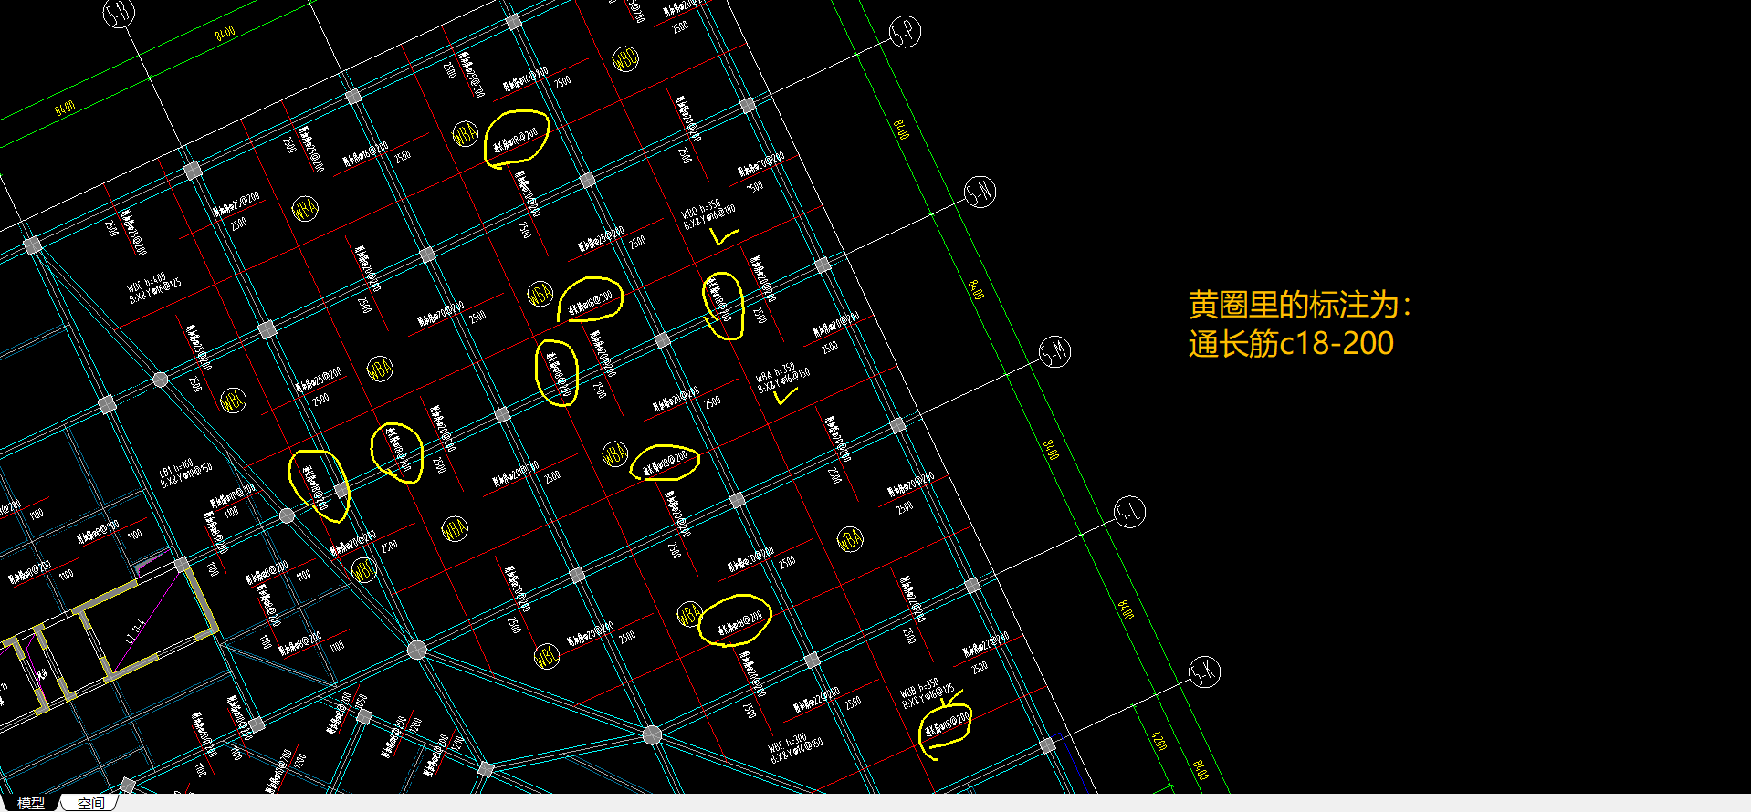Select the circled WBD slab tag

(625, 60)
